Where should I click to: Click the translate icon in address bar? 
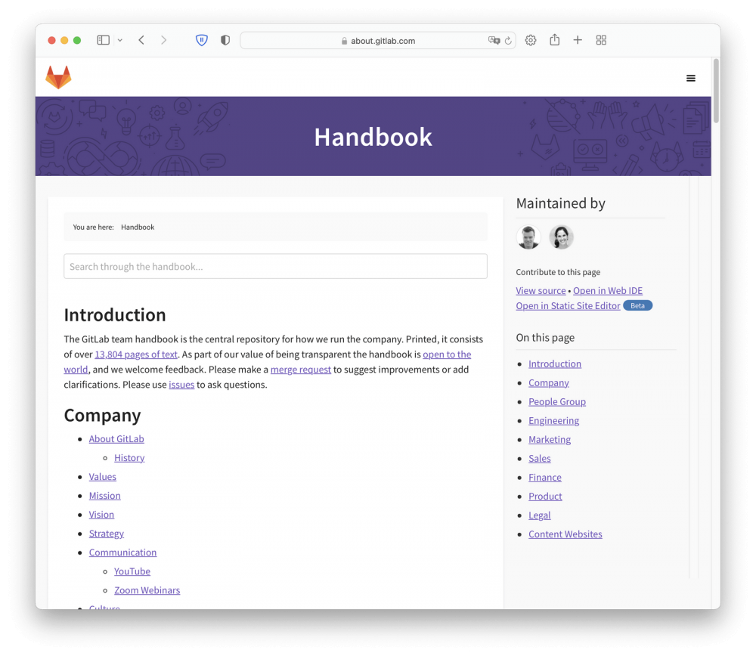tap(494, 41)
